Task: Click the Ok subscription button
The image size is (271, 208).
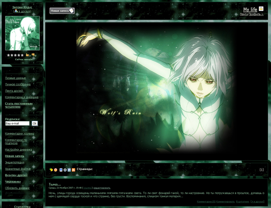Action: coord(34,123)
